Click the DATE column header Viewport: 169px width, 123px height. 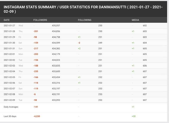point(7,20)
